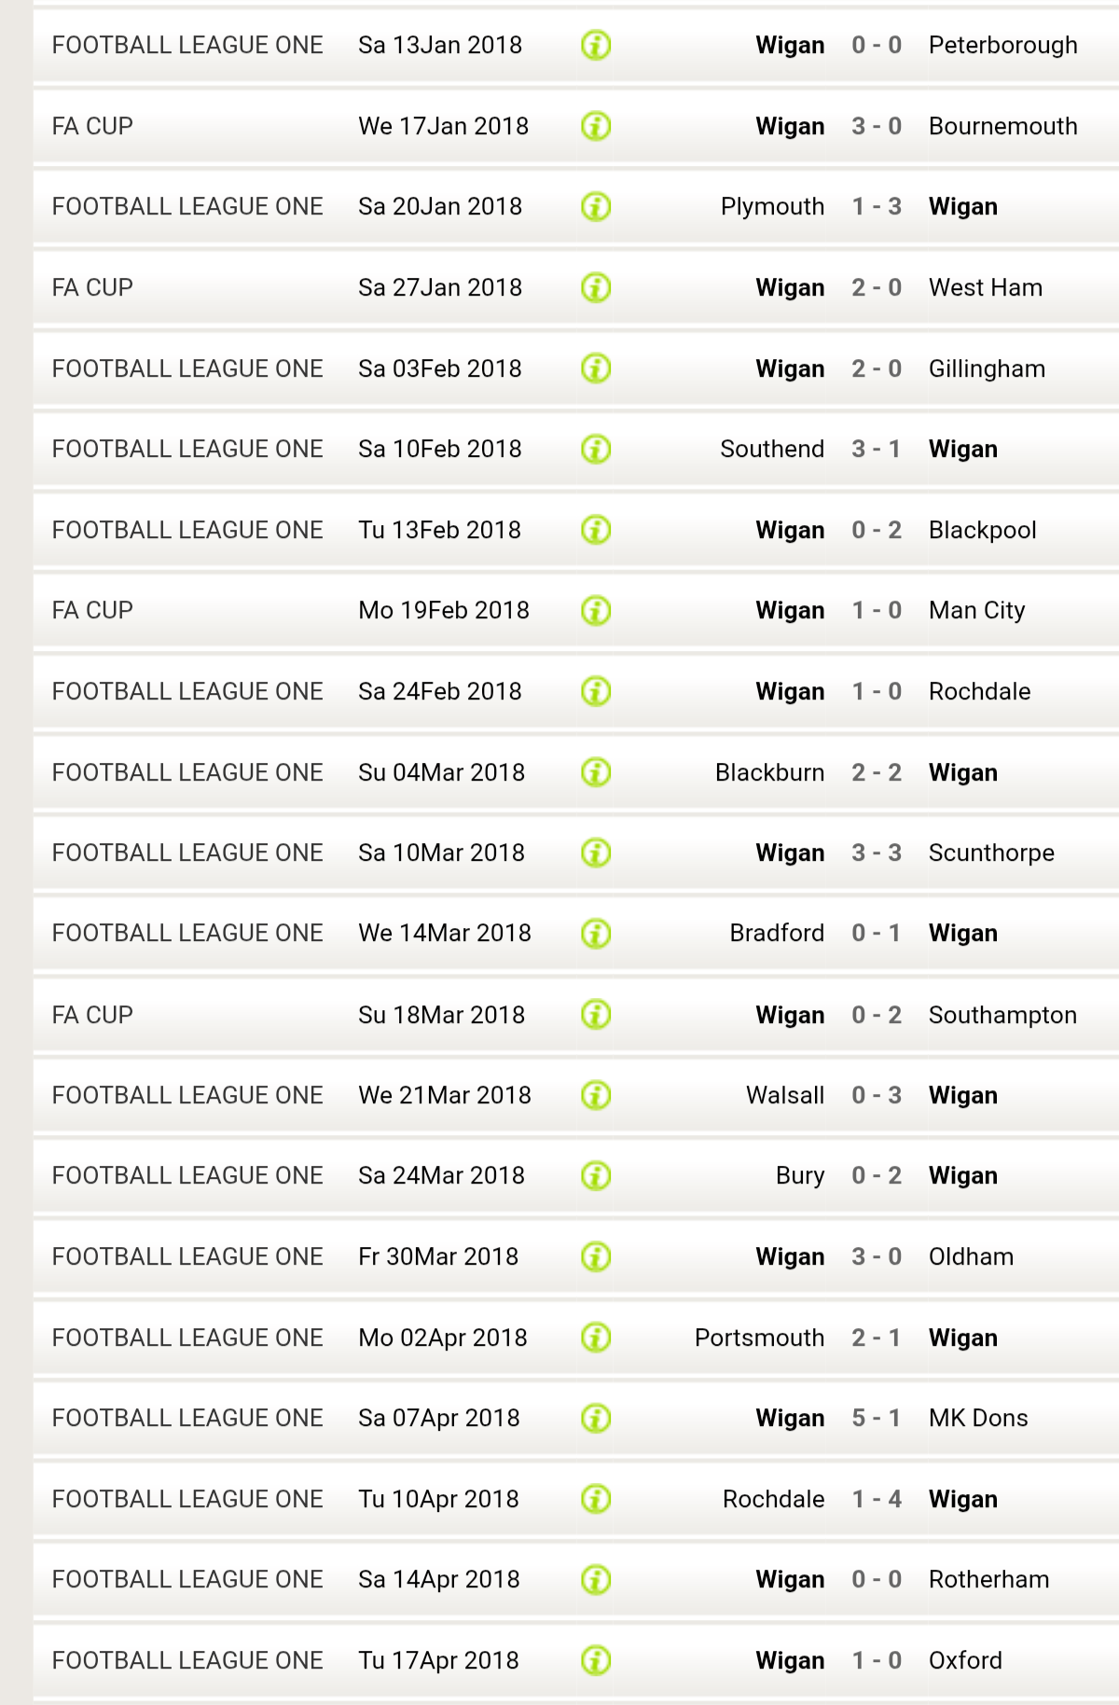This screenshot has height=1705, width=1119.
Task: Open info icon for Wigan vs Oxford
Action: [596, 1660]
